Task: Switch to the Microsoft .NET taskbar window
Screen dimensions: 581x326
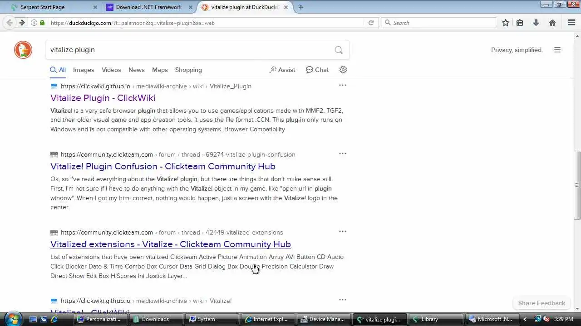Action: (491, 319)
